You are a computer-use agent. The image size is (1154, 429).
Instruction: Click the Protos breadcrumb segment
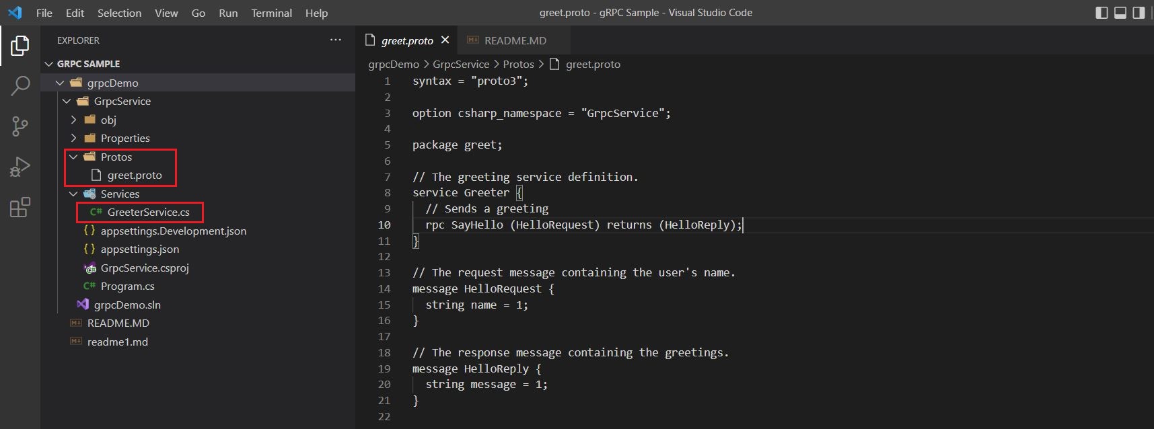click(x=518, y=65)
